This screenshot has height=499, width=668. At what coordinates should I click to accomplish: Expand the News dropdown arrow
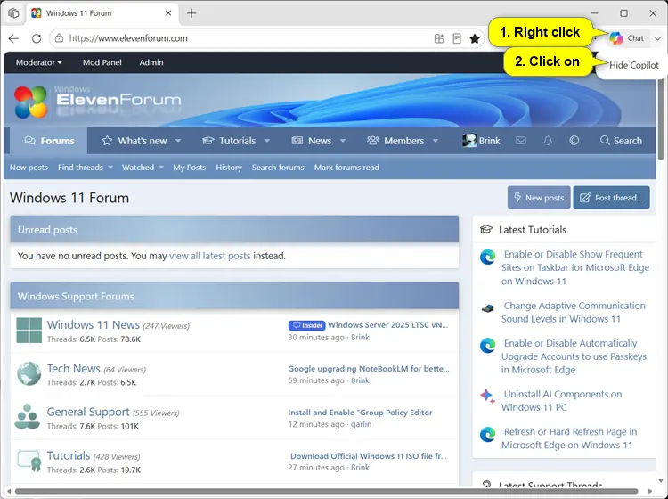pos(343,141)
